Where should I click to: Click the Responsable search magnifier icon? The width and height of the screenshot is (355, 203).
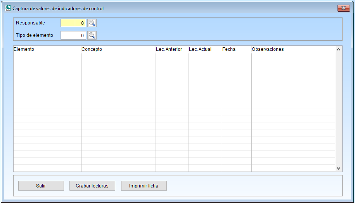coord(92,23)
